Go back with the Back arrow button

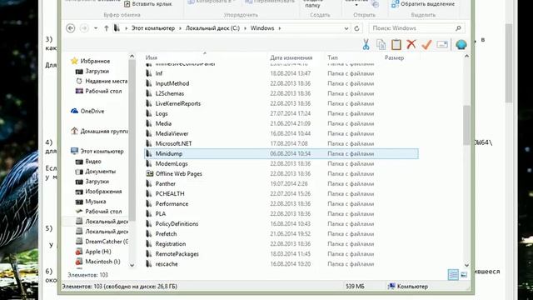tap(70, 28)
